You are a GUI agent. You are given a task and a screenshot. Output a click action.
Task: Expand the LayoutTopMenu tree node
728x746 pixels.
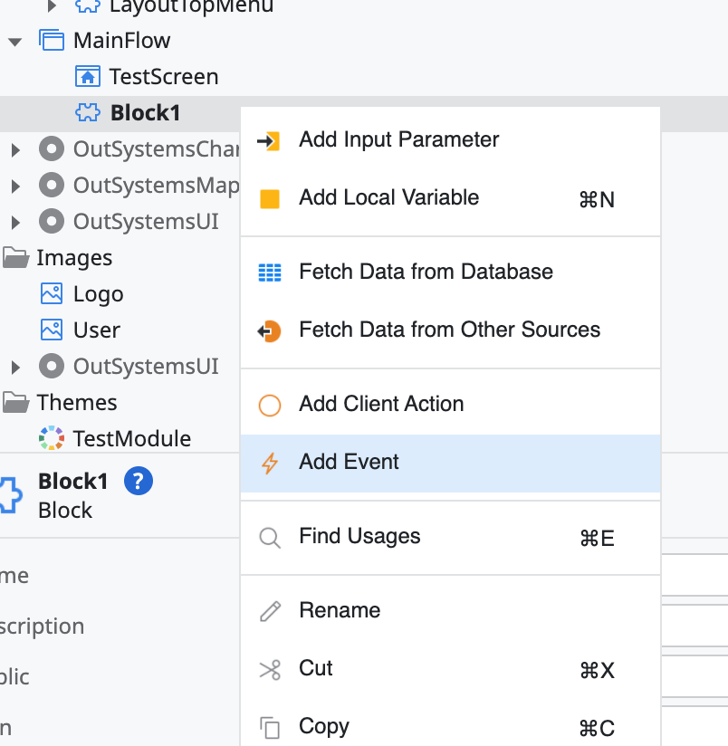(x=52, y=5)
